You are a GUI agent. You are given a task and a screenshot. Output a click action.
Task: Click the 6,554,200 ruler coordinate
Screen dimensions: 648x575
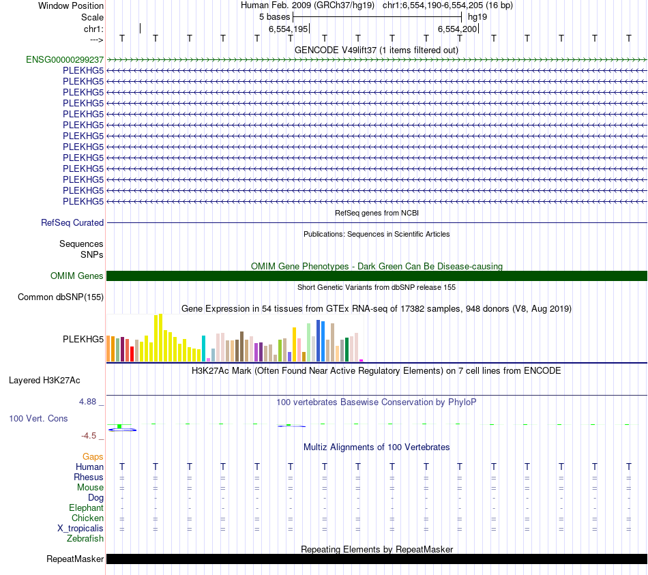tap(457, 29)
